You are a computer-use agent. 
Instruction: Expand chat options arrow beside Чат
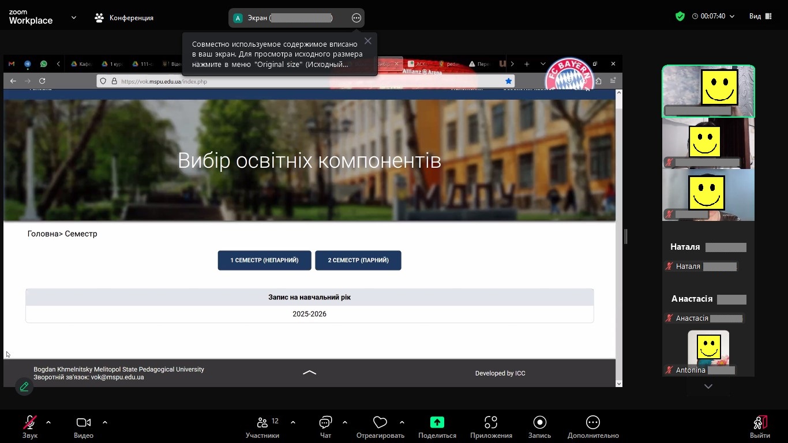click(x=345, y=422)
